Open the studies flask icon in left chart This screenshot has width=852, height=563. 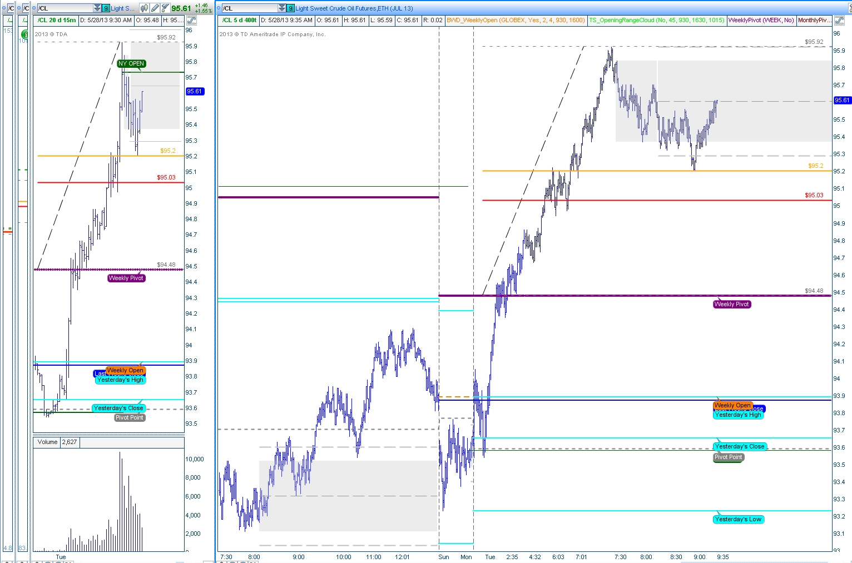point(165,8)
